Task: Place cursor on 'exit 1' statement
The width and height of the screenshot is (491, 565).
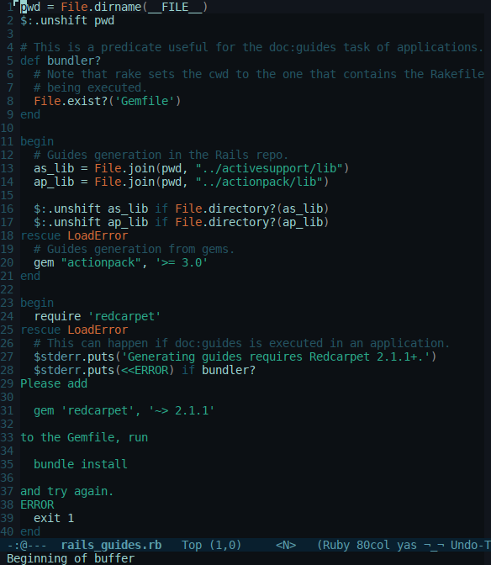Action: point(54,518)
